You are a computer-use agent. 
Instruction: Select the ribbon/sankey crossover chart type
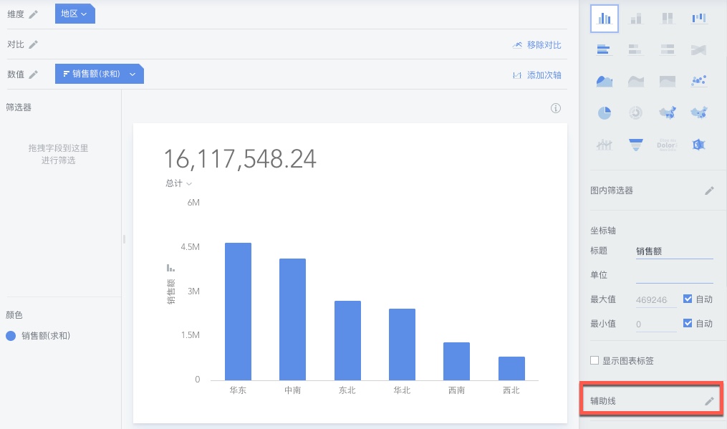tap(699, 49)
